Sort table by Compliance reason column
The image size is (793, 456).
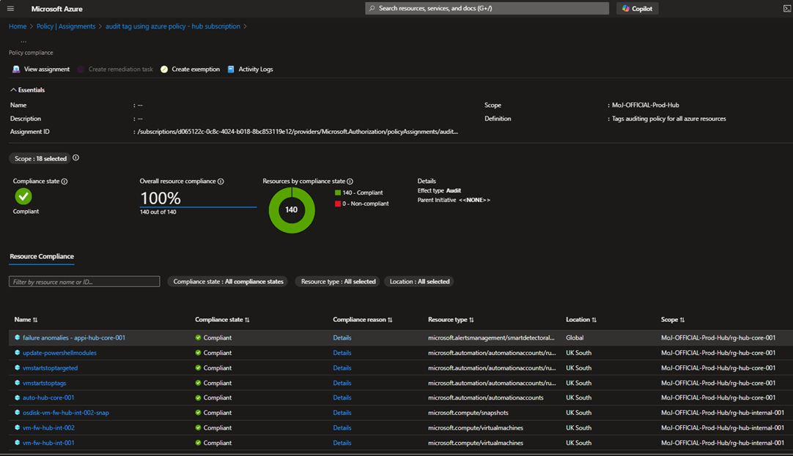pos(363,320)
